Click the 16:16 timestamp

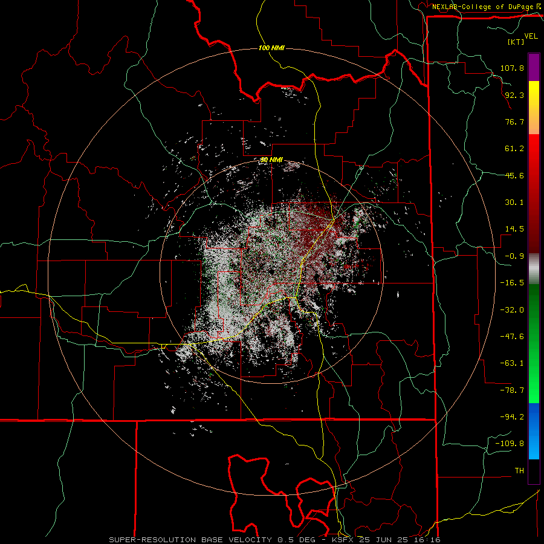[427, 540]
